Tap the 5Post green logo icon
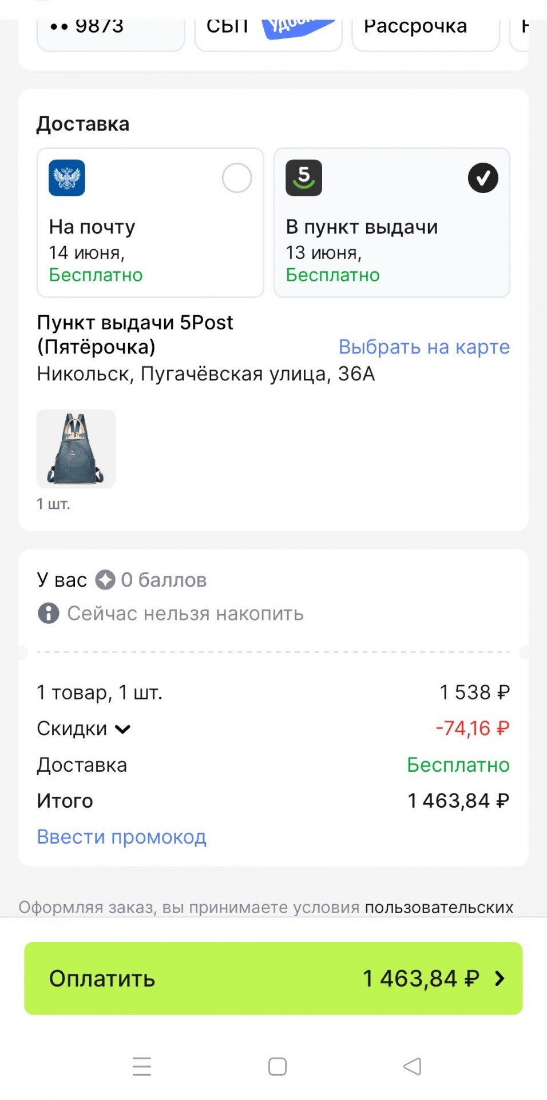547x1100 pixels. [x=304, y=178]
